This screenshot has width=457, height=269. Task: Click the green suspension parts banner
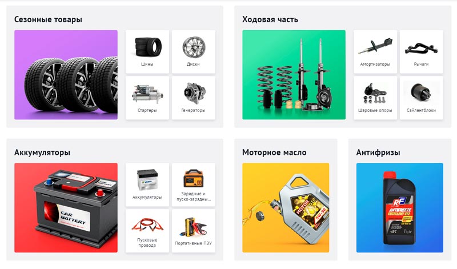click(294, 75)
